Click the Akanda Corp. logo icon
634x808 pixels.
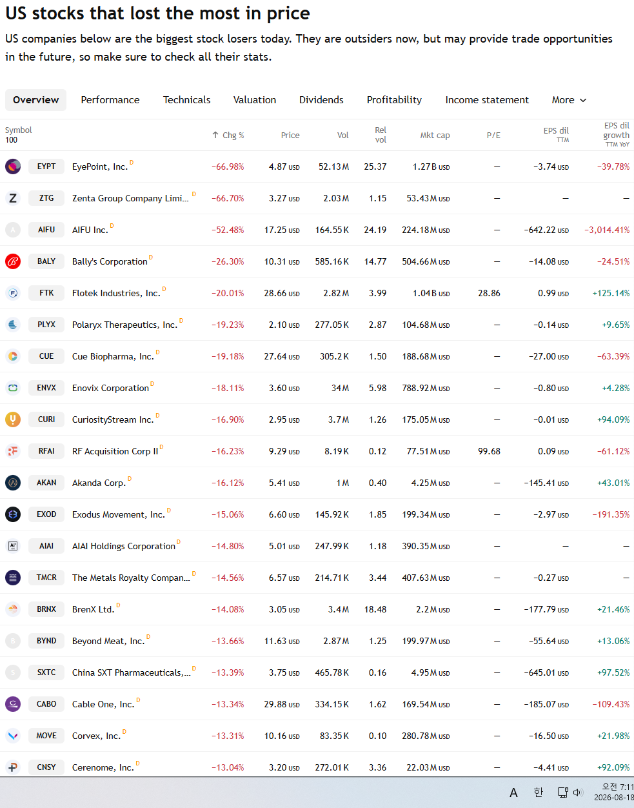[x=13, y=483]
